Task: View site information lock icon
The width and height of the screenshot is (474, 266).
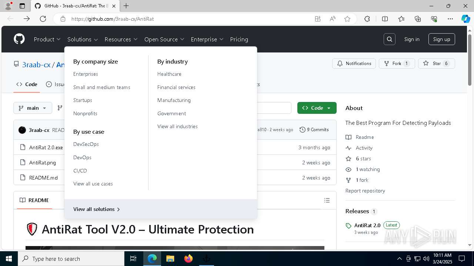Action: point(63,19)
